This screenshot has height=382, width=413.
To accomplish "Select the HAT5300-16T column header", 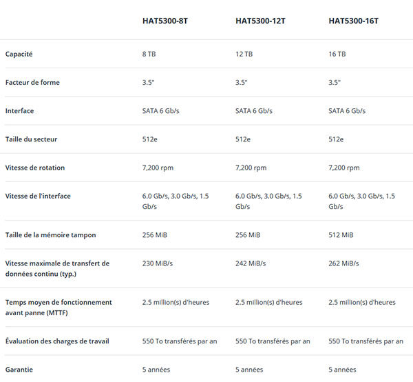I will tap(353, 21).
